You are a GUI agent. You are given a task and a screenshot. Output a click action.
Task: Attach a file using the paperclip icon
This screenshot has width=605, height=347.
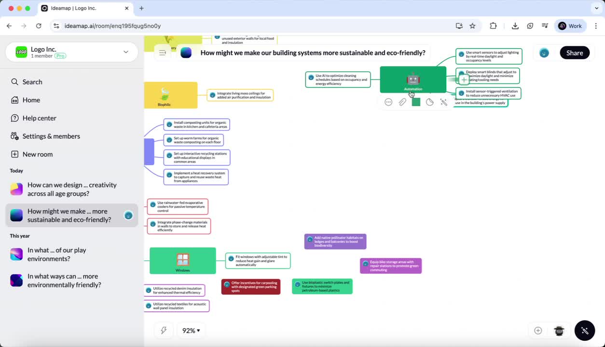[x=402, y=102]
